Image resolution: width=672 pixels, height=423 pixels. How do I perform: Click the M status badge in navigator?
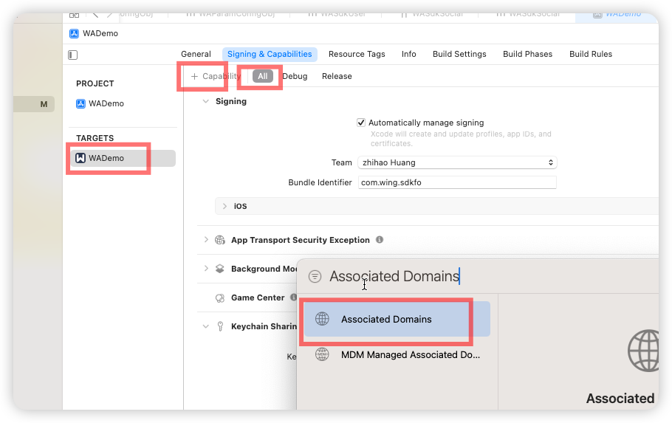(x=44, y=104)
